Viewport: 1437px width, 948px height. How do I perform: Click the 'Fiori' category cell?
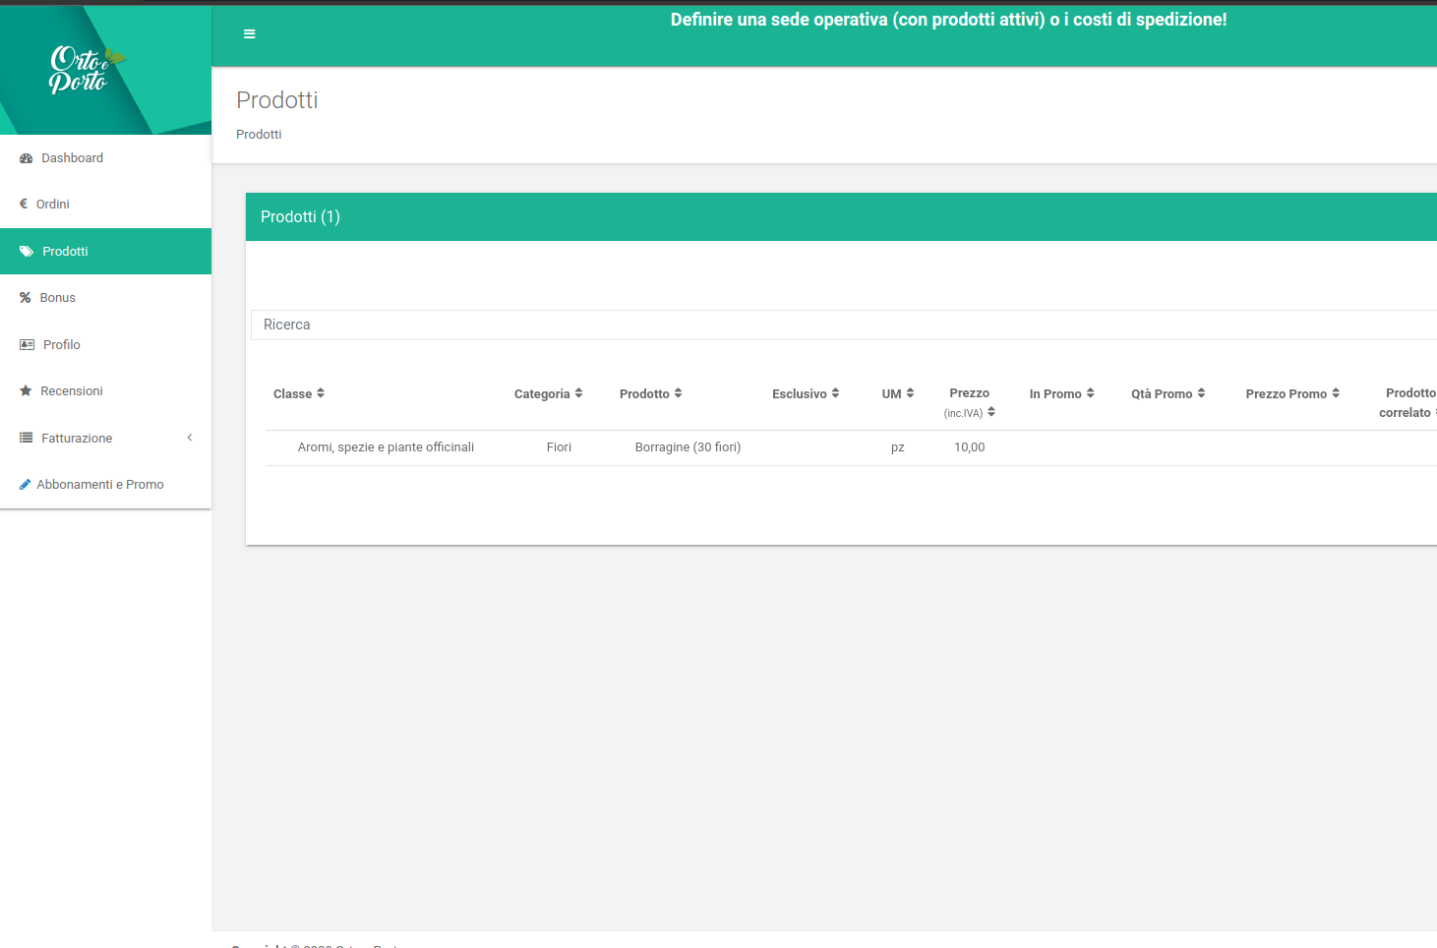tap(559, 447)
